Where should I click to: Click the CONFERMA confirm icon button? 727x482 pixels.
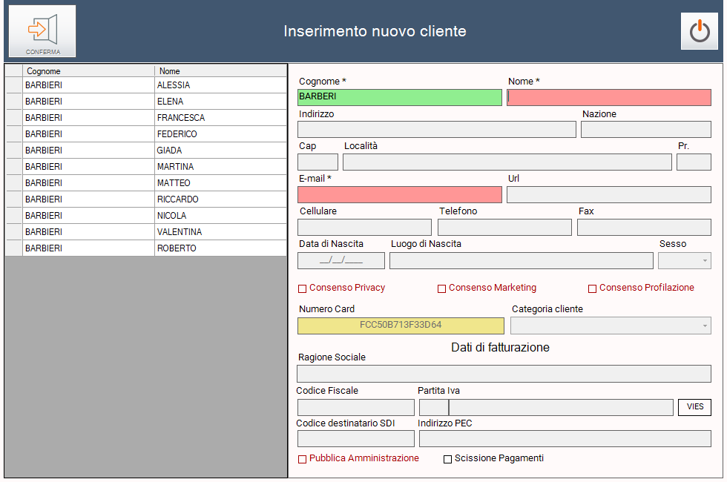pos(42,31)
